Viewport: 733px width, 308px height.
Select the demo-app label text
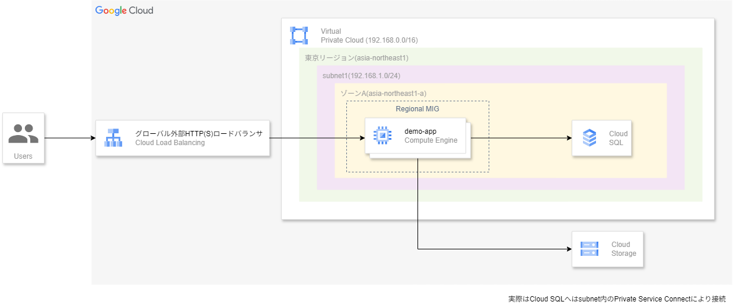click(420, 131)
